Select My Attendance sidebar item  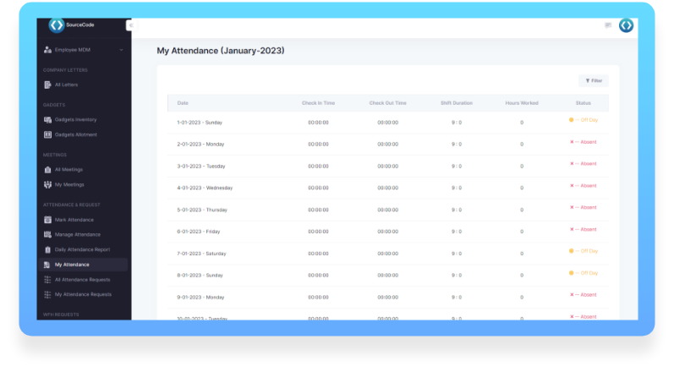click(72, 265)
